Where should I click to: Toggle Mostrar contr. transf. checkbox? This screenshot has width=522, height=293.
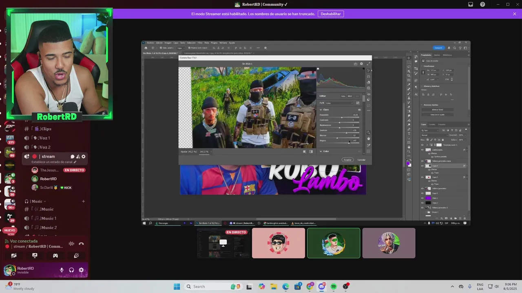click(x=189, y=48)
